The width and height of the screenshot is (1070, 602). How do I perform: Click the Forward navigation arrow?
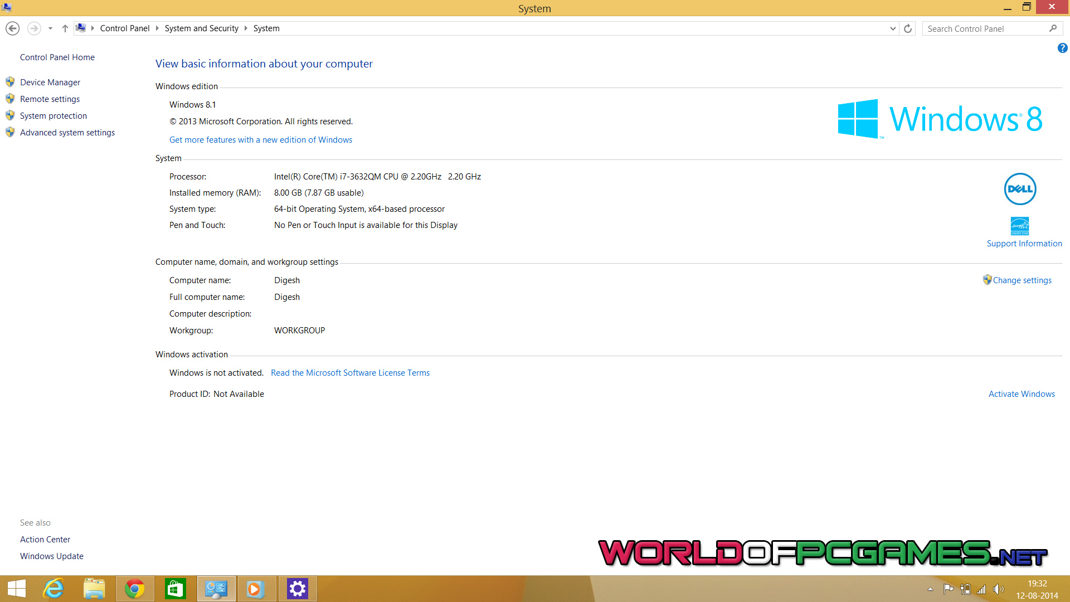pos(34,28)
